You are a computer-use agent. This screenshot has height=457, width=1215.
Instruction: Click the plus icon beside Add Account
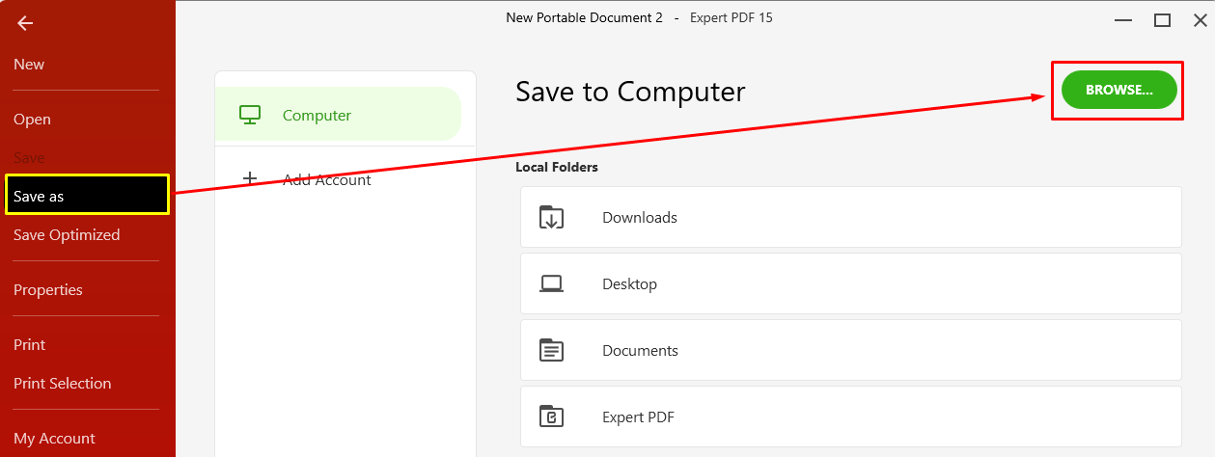click(x=250, y=178)
